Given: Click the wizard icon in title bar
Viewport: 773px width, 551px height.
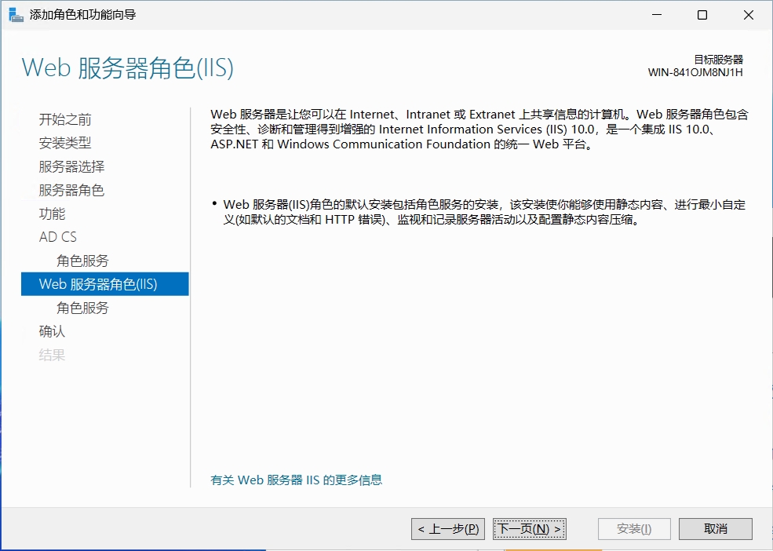Looking at the screenshot, I should 16,15.
